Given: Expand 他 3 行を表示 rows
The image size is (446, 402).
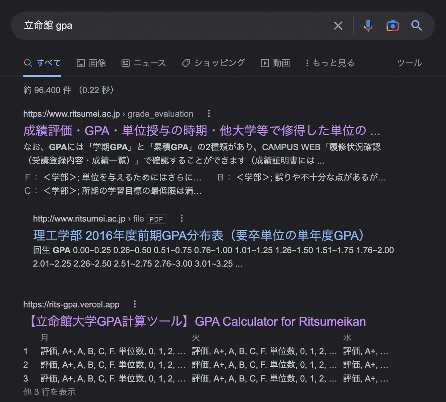Looking at the screenshot, I should coord(49,392).
